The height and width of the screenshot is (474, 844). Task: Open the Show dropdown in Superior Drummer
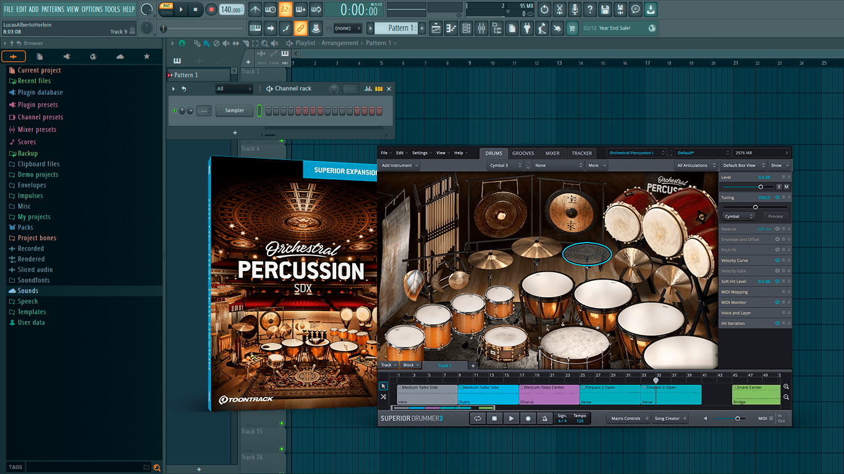pyautogui.click(x=780, y=165)
